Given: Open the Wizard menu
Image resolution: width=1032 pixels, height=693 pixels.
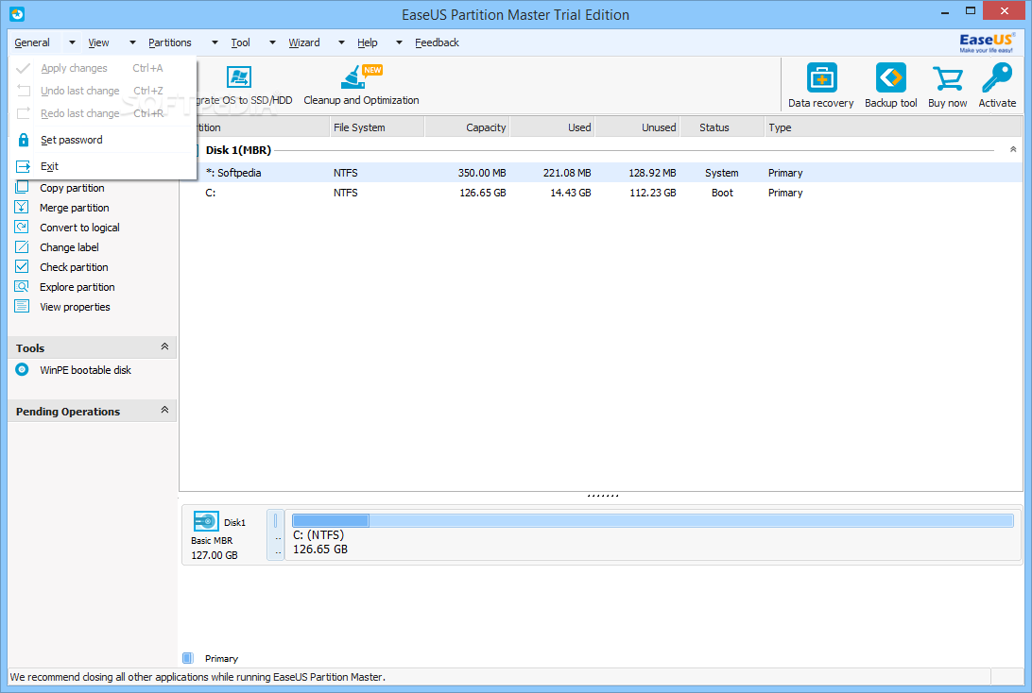Looking at the screenshot, I should (x=304, y=42).
